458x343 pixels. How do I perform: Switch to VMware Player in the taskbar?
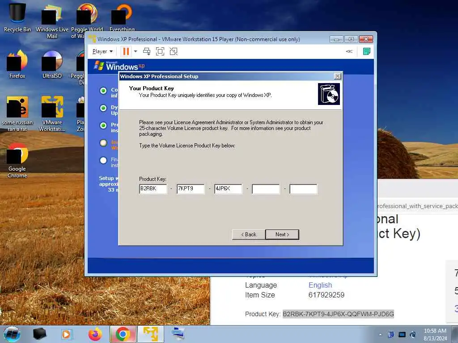point(151,334)
